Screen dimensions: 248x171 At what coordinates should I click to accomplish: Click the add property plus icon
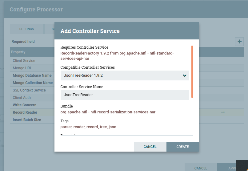[239, 42]
